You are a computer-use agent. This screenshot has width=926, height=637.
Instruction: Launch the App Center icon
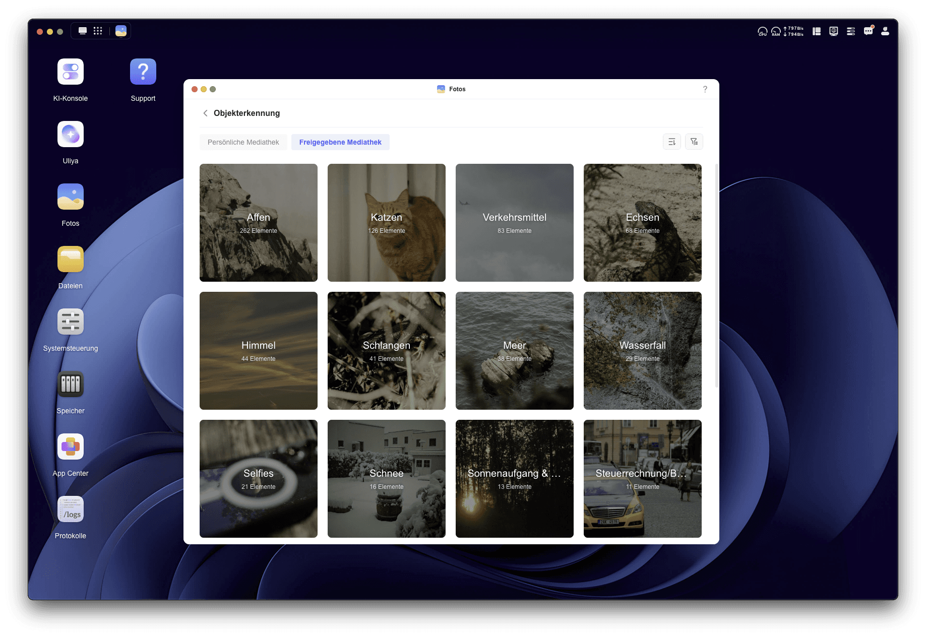pyautogui.click(x=71, y=447)
